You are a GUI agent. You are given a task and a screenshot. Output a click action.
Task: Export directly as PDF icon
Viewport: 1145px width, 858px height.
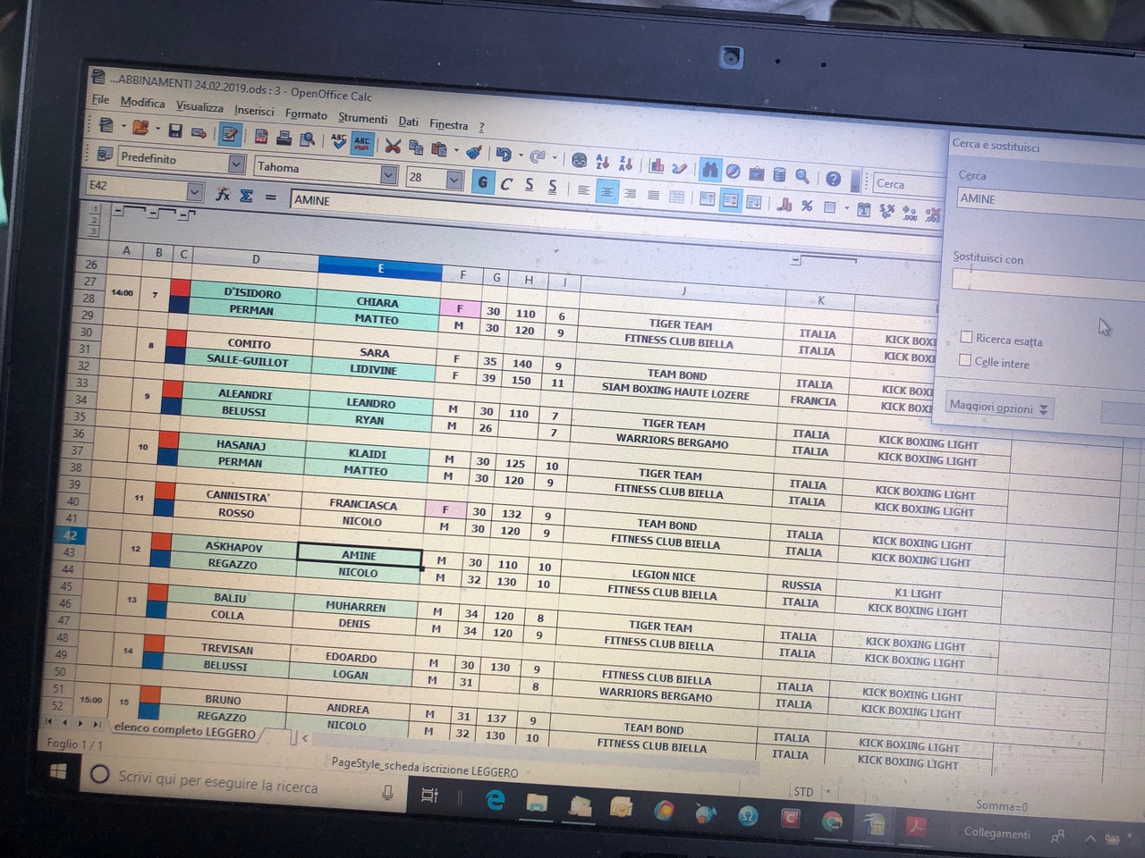click(261, 137)
